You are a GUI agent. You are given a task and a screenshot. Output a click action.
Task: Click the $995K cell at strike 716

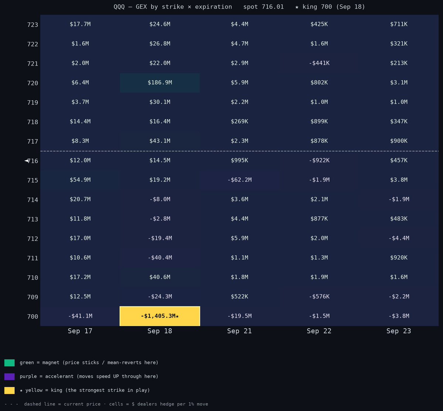(x=240, y=161)
